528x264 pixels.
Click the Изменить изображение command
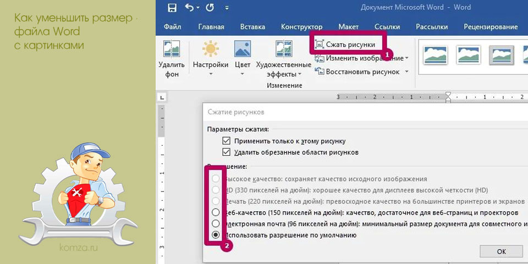coord(359,58)
